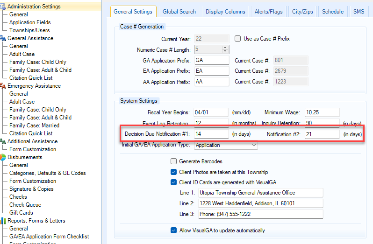Click the EA Application Prefix field
This screenshot has height=244, width=373.
pos(212,71)
